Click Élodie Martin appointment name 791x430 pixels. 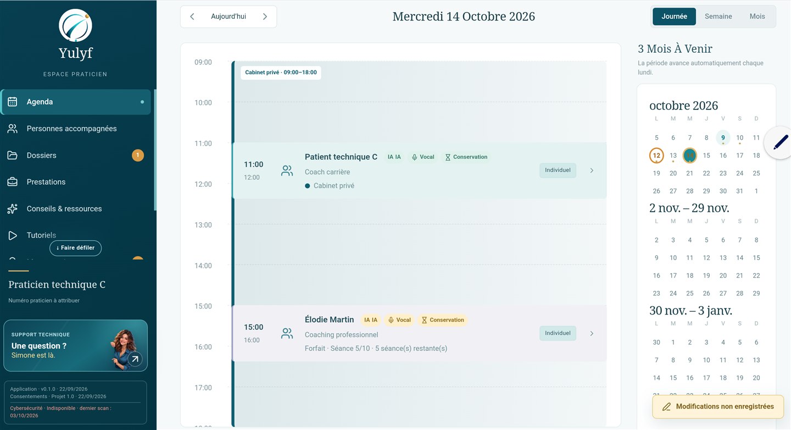pos(330,319)
